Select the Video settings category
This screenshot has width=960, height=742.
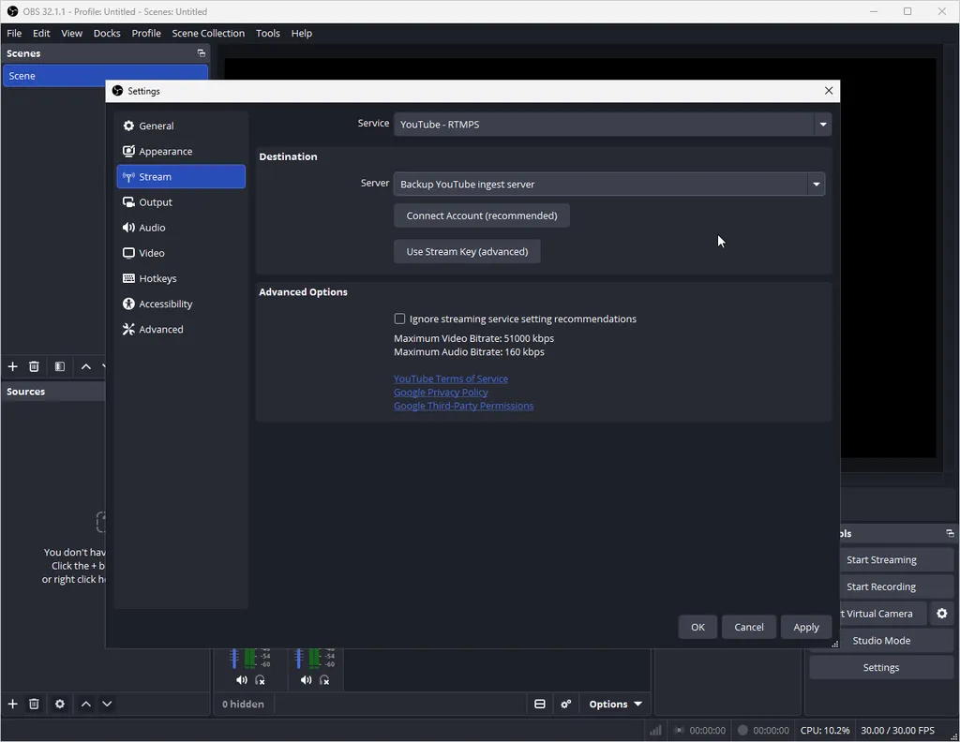151,252
